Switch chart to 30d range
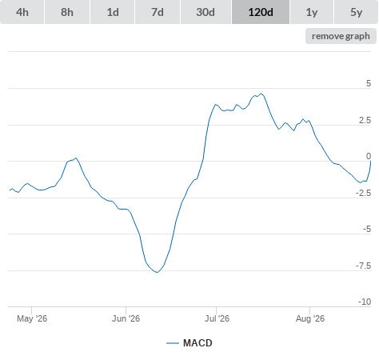 pos(205,12)
